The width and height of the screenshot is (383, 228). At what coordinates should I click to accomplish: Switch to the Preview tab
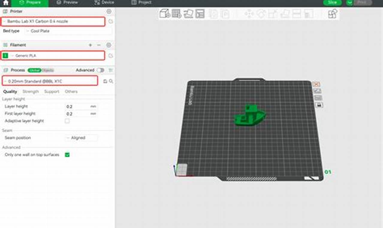pyautogui.click(x=67, y=3)
